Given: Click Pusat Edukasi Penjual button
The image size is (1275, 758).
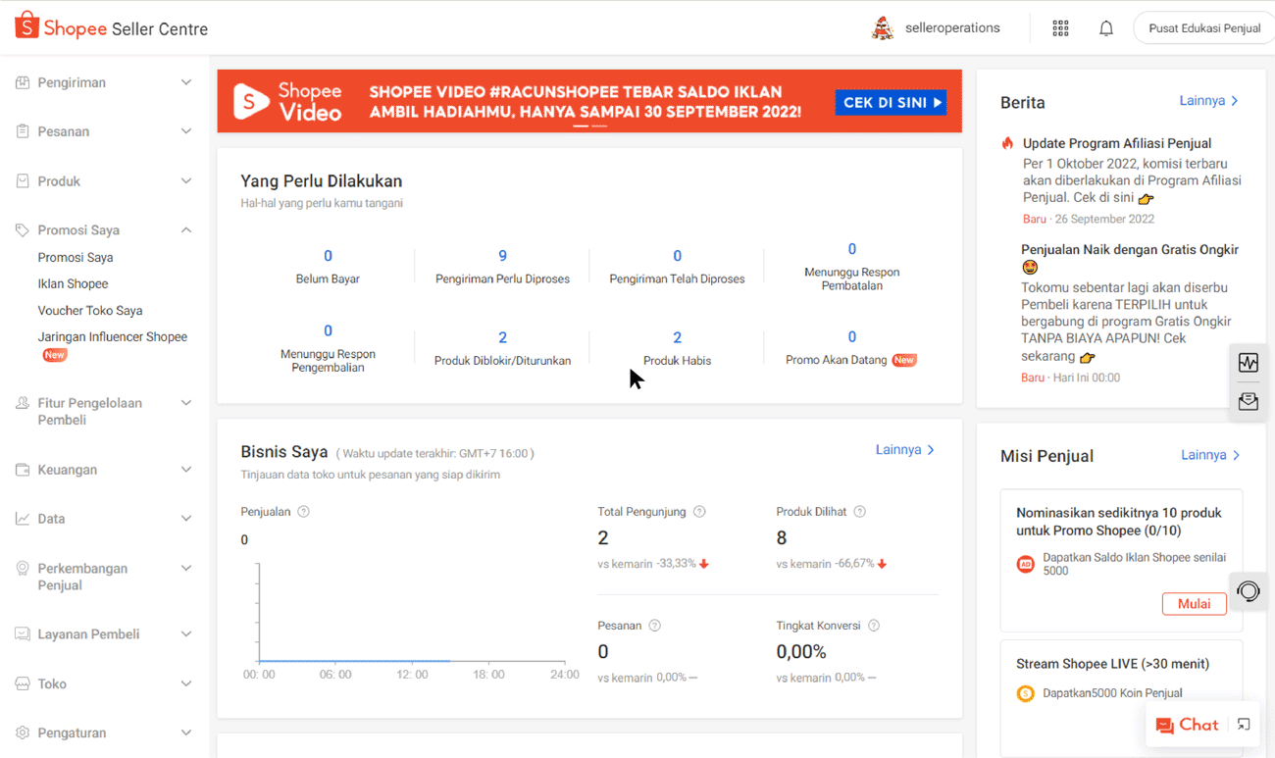Looking at the screenshot, I should click(1203, 28).
